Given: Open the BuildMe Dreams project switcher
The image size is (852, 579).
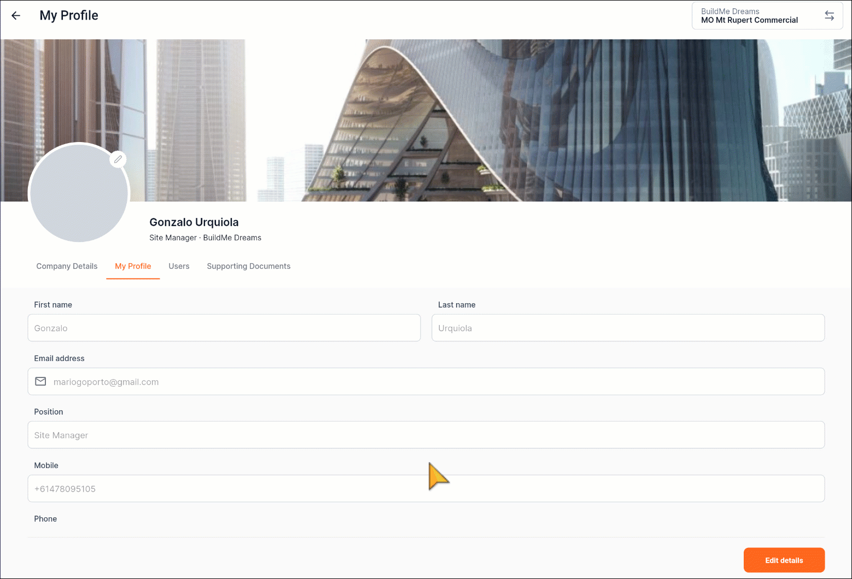Looking at the screenshot, I should pyautogui.click(x=767, y=16).
